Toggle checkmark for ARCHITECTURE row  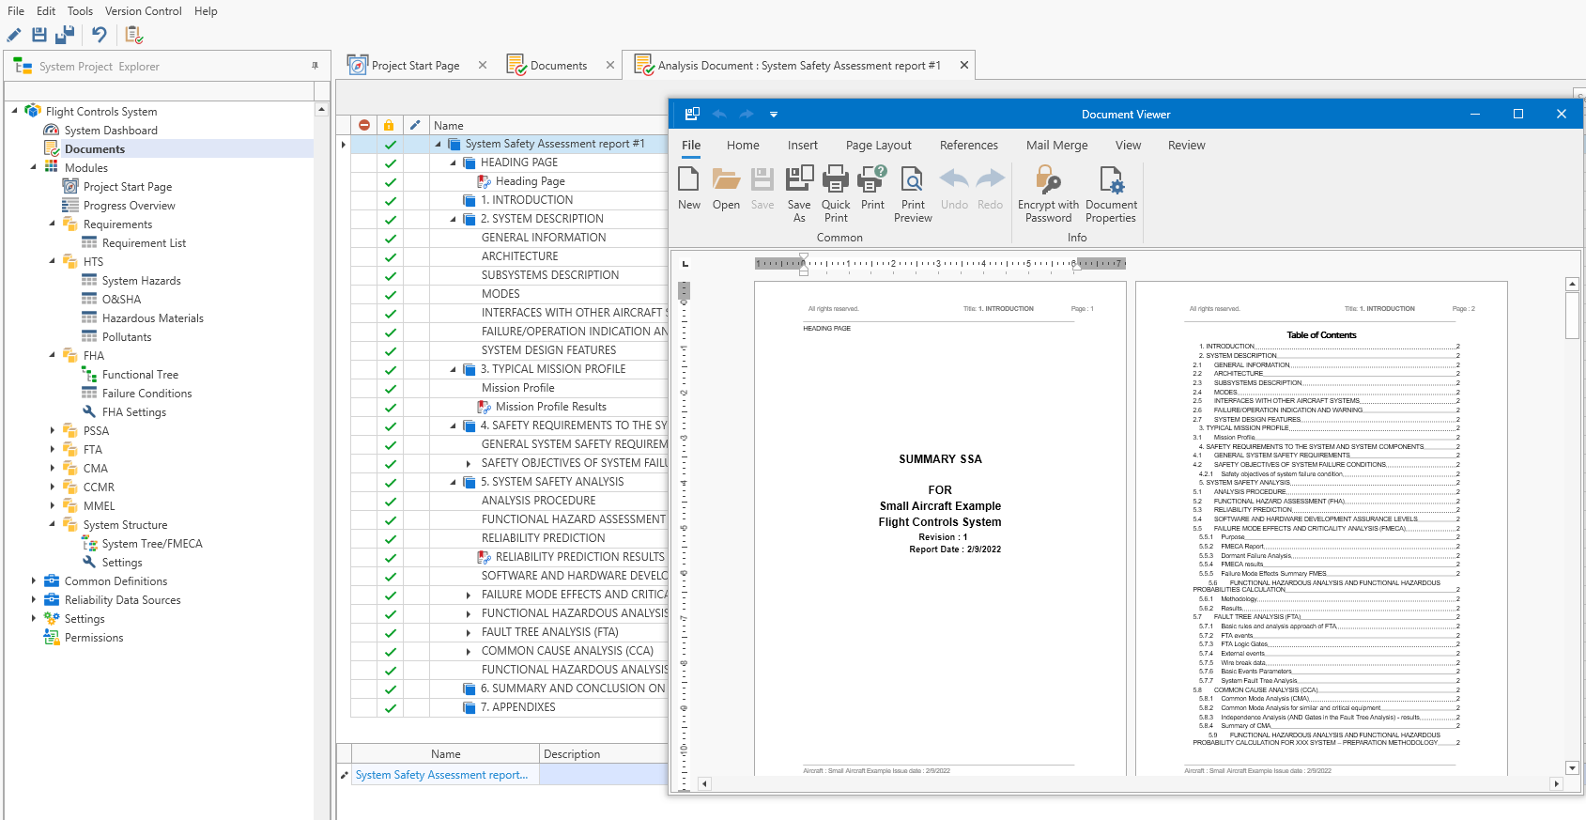click(x=390, y=257)
